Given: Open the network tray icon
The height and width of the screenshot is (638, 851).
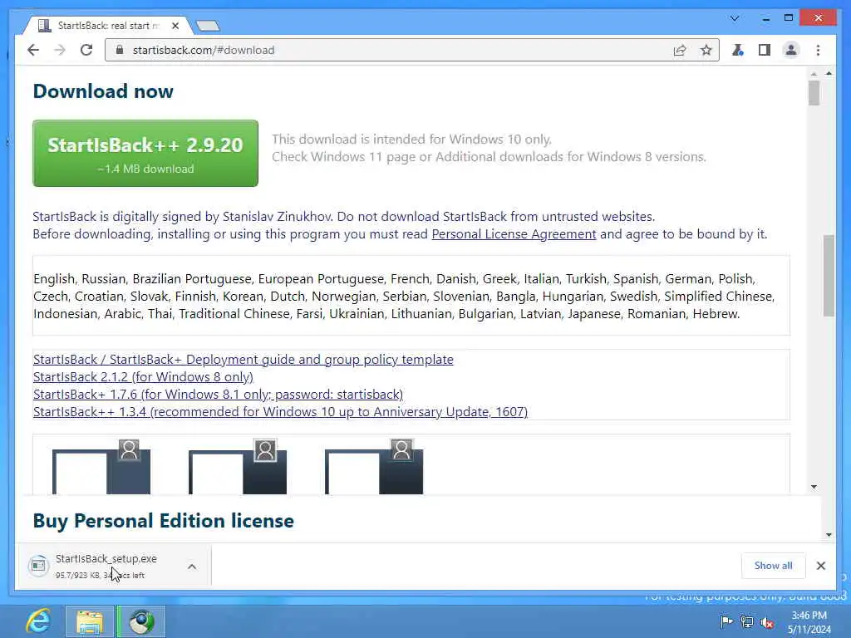Looking at the screenshot, I should click(x=747, y=622).
